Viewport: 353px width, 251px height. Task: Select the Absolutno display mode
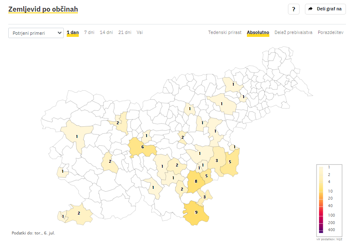pyautogui.click(x=258, y=32)
